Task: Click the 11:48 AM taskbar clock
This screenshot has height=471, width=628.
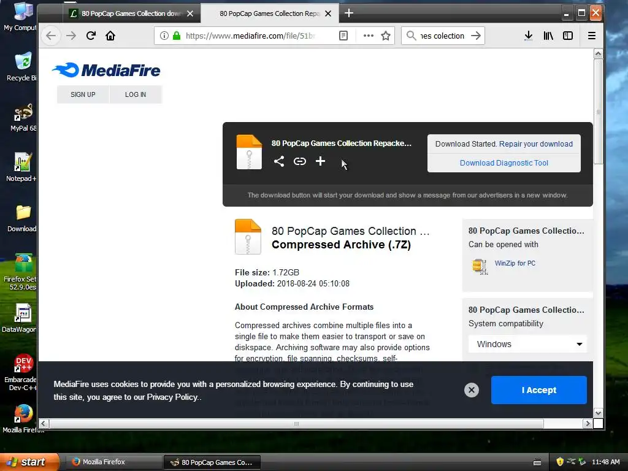Action: [605, 462]
